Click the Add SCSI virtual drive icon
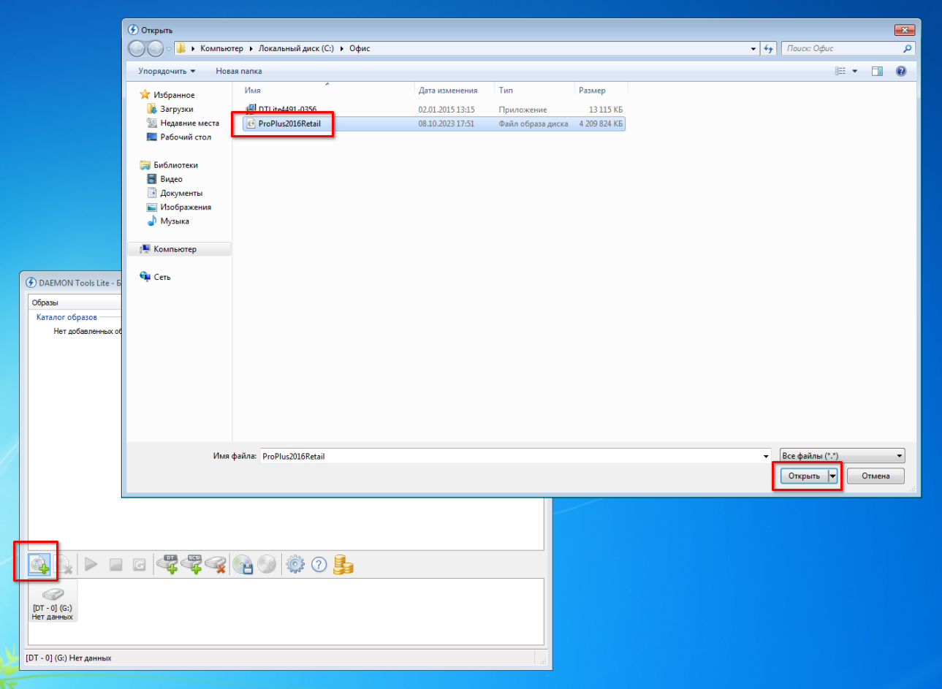The image size is (942, 689). point(192,564)
